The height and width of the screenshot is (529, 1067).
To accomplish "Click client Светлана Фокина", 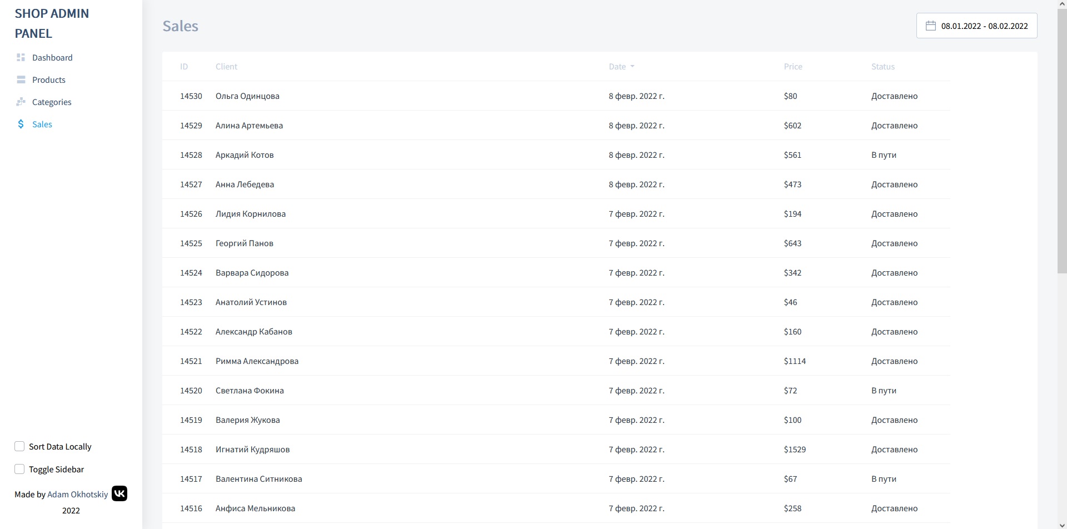I will (x=250, y=391).
